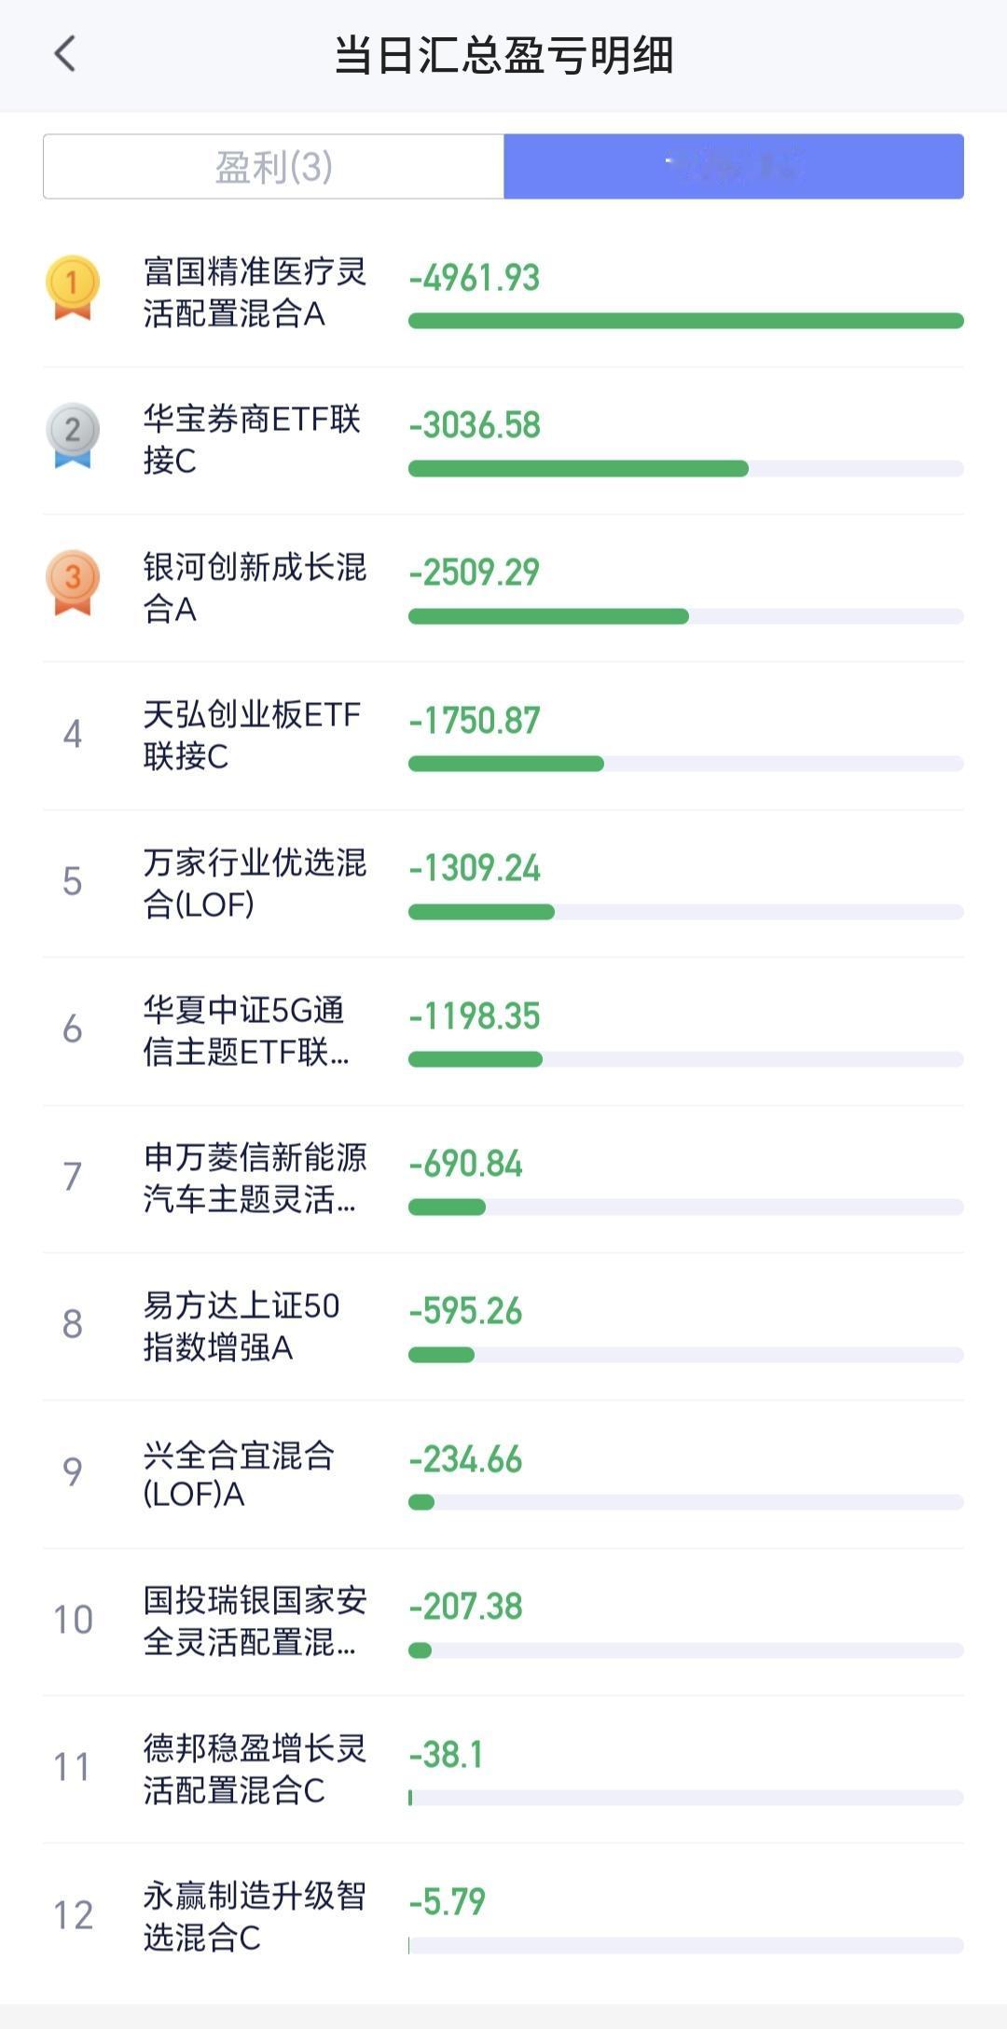Open 兴全合宜混合(LOF)A fund row

point(504,1474)
